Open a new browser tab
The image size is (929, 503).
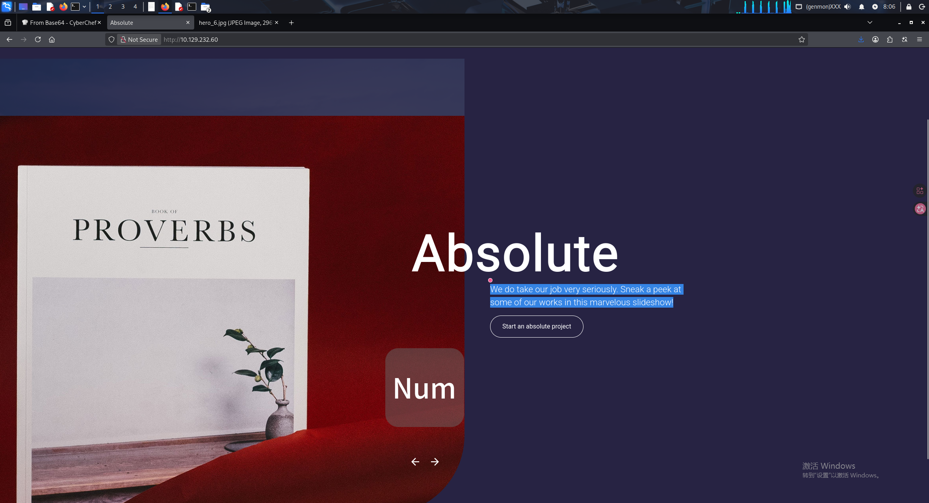click(x=291, y=23)
